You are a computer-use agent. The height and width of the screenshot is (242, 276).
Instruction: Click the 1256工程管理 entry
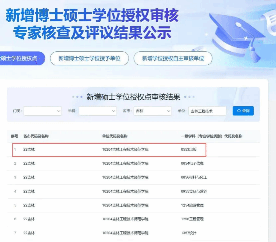(x=192, y=219)
